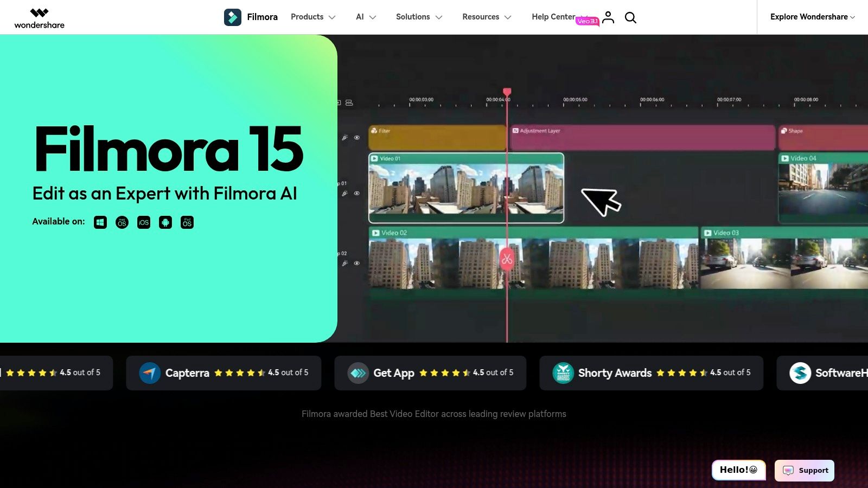Screen dimensions: 868x488
Task: Click the Wondershare logo
Action: click(39, 17)
